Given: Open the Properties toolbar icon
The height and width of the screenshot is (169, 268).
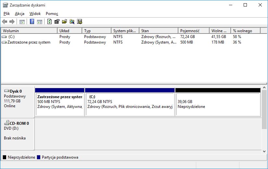Looking at the screenshot, I should click(57, 21).
